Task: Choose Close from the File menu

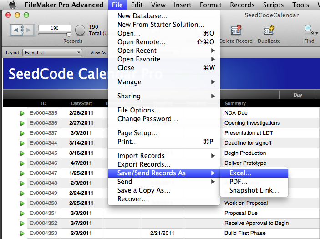Action: (164, 68)
